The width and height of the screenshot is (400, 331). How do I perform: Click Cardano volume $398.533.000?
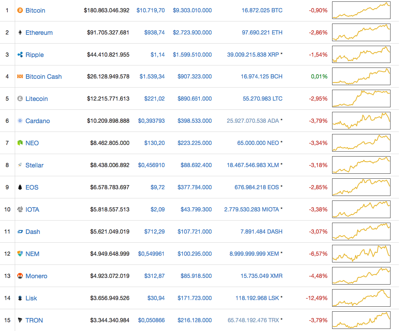pyautogui.click(x=195, y=121)
